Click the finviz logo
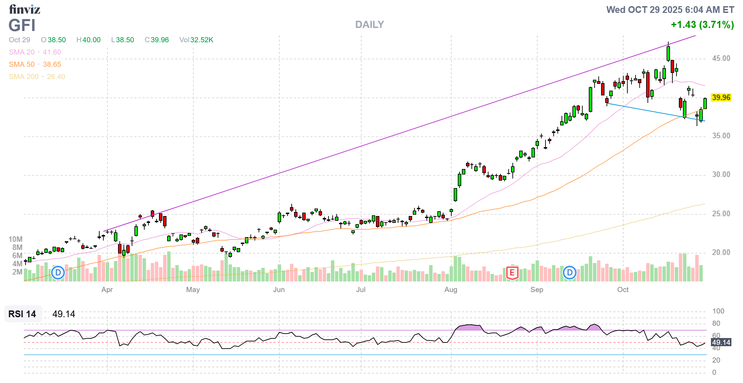This screenshot has width=743, height=383. [x=25, y=9]
